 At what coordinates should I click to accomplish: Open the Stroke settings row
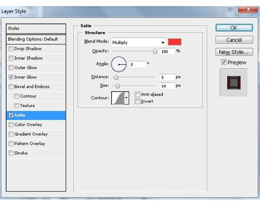[36, 153]
